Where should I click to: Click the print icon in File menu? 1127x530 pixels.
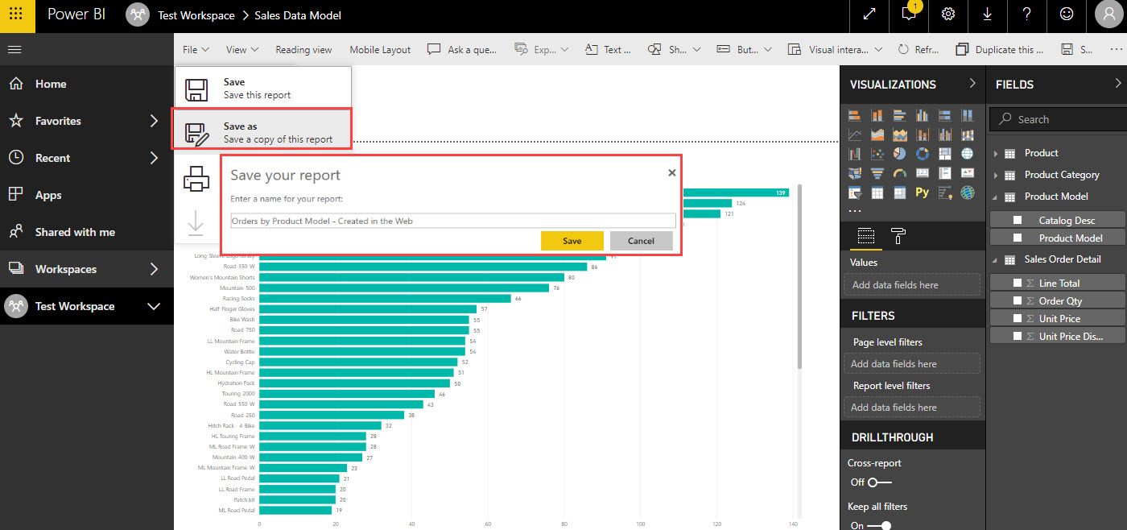pyautogui.click(x=196, y=178)
